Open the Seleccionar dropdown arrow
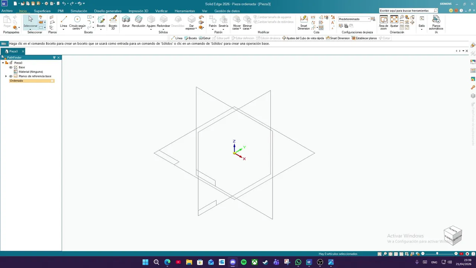476x268 pixels. tap(30, 29)
